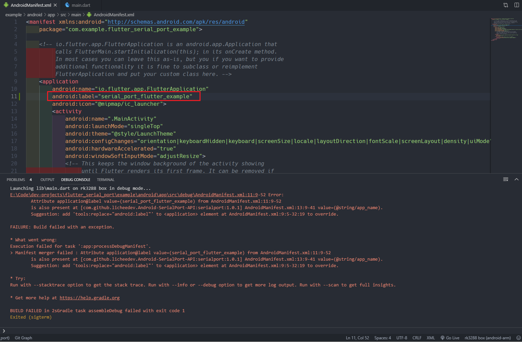Switch to the PROBLEMS panel tab
This screenshot has width=522, height=342.
[16, 180]
